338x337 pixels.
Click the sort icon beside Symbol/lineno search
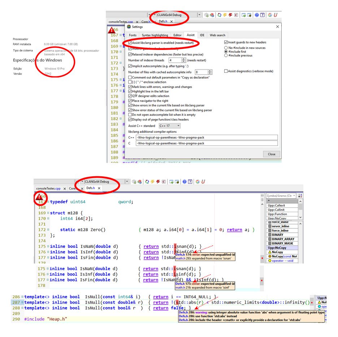coord(300,196)
